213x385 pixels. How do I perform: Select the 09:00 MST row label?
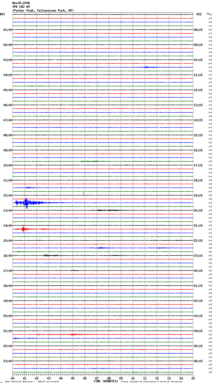[x=8, y=150]
